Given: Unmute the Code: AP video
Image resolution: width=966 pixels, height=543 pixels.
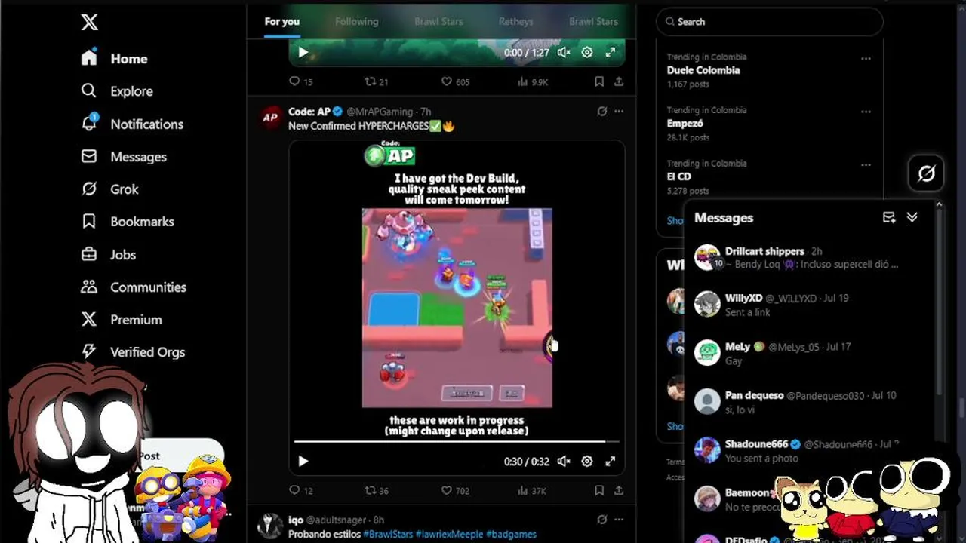Looking at the screenshot, I should click(564, 461).
